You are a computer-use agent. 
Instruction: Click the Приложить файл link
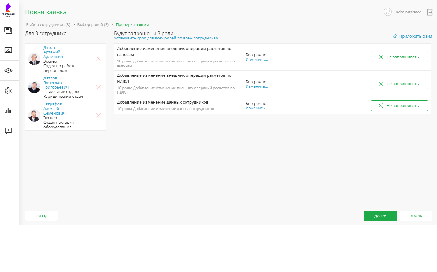pyautogui.click(x=413, y=36)
